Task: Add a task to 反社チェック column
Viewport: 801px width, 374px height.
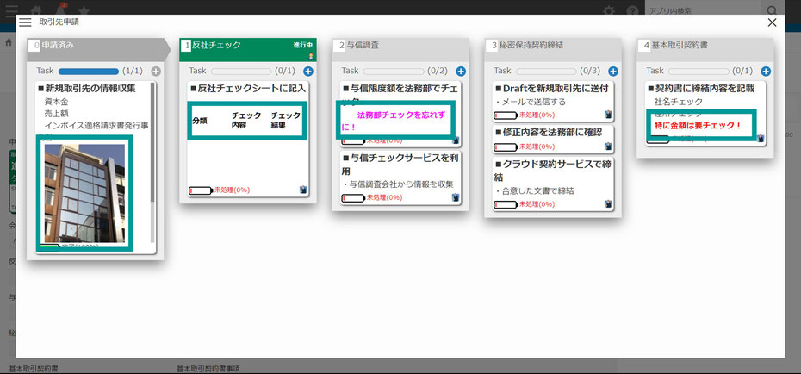Action: tap(307, 72)
